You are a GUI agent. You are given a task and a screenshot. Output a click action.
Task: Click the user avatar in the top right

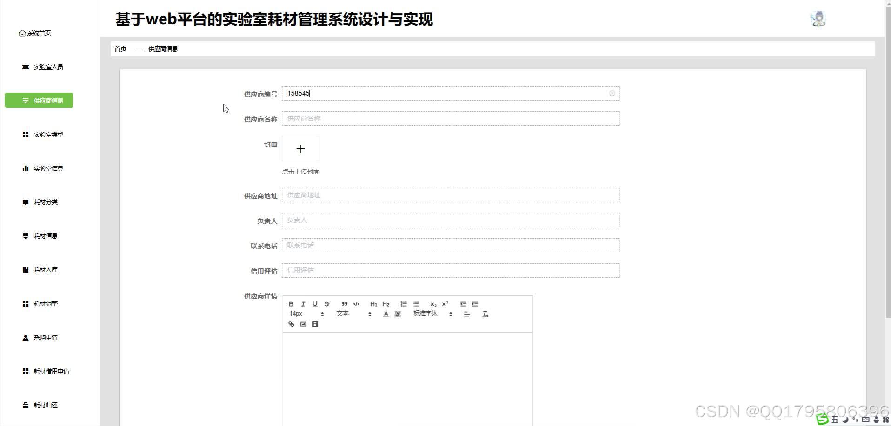click(818, 18)
